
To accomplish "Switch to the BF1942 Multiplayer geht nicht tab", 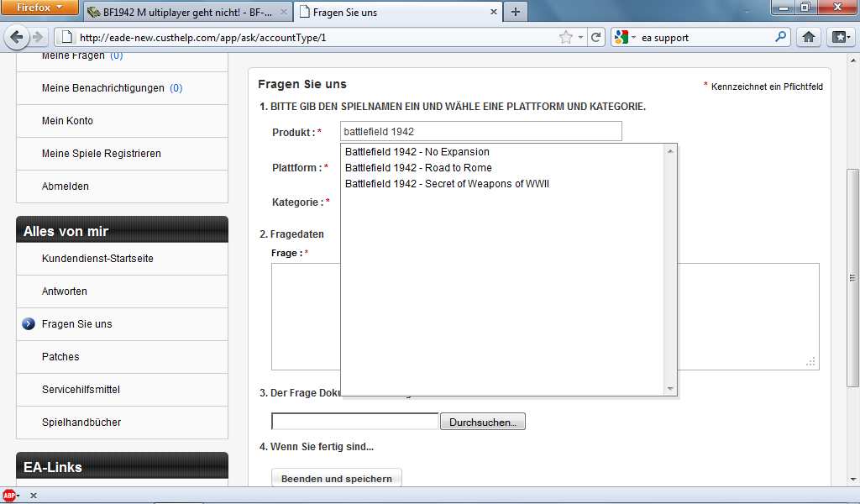I will tap(187, 12).
